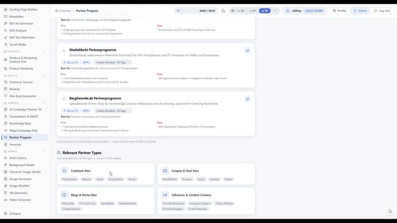The width and height of the screenshot is (397, 223).
Task: Select Mega Campaign Hub in sidebar
Action: [x=24, y=131]
